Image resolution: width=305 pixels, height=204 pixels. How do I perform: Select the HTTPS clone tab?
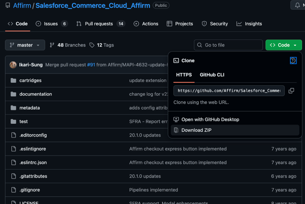tap(184, 75)
